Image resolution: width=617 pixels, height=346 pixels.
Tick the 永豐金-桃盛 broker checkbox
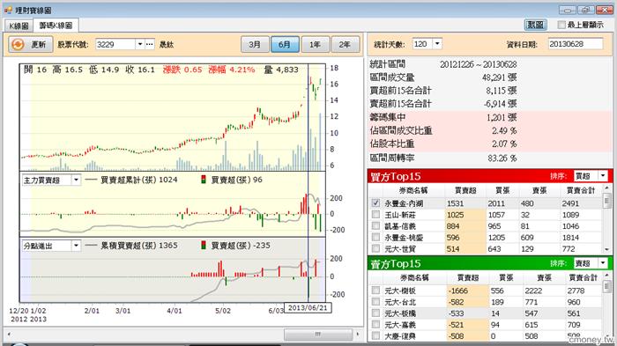[375, 237]
